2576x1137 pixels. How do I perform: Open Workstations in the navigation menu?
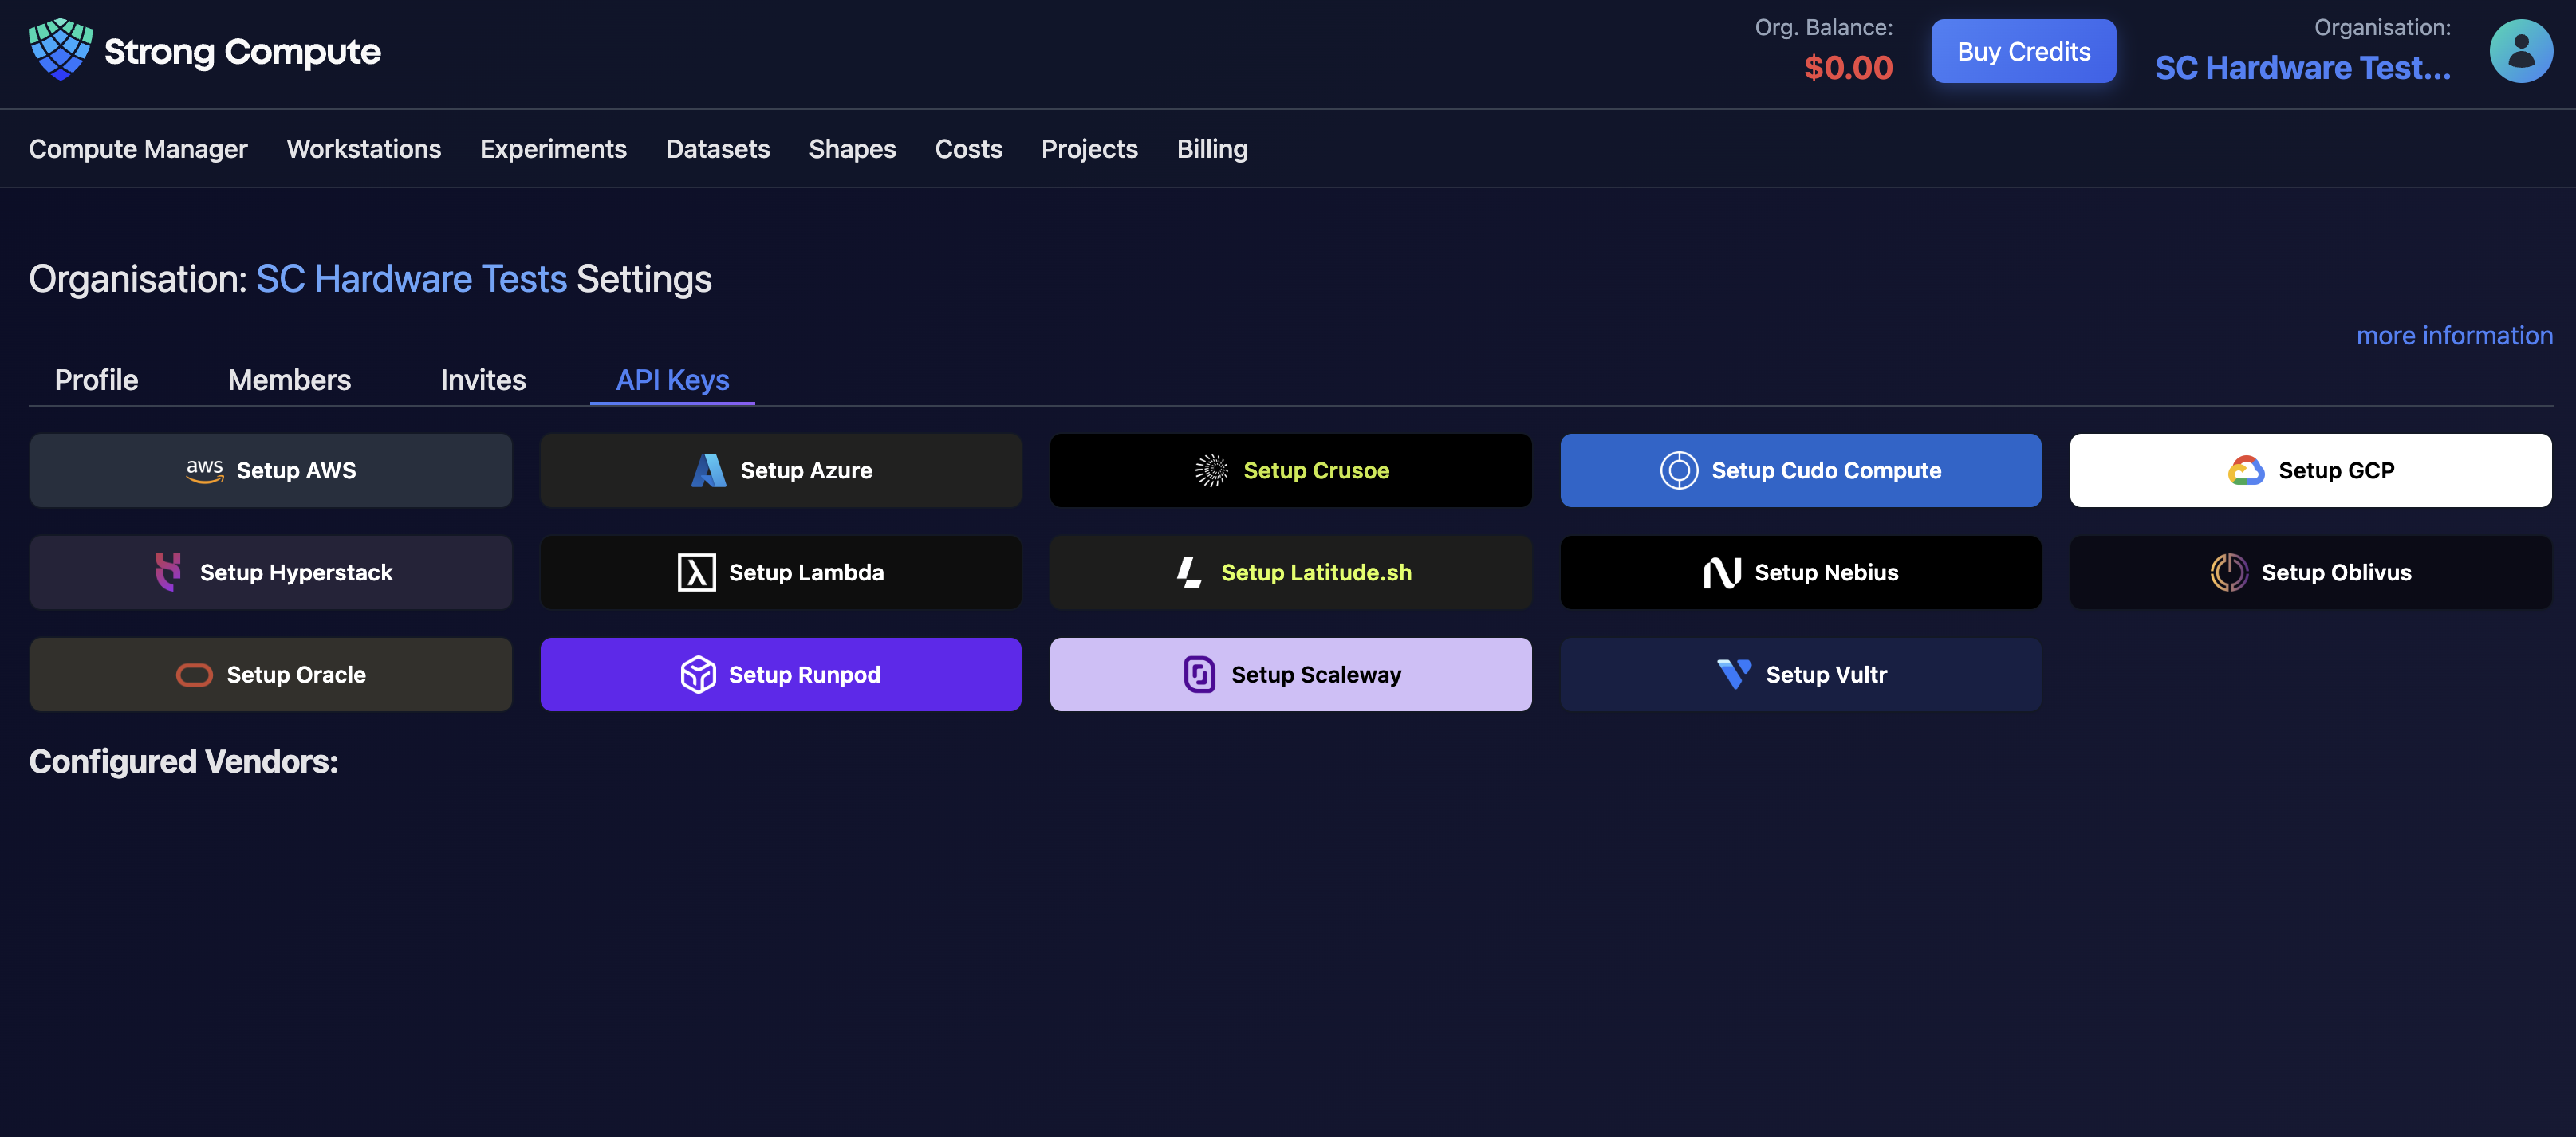click(364, 149)
